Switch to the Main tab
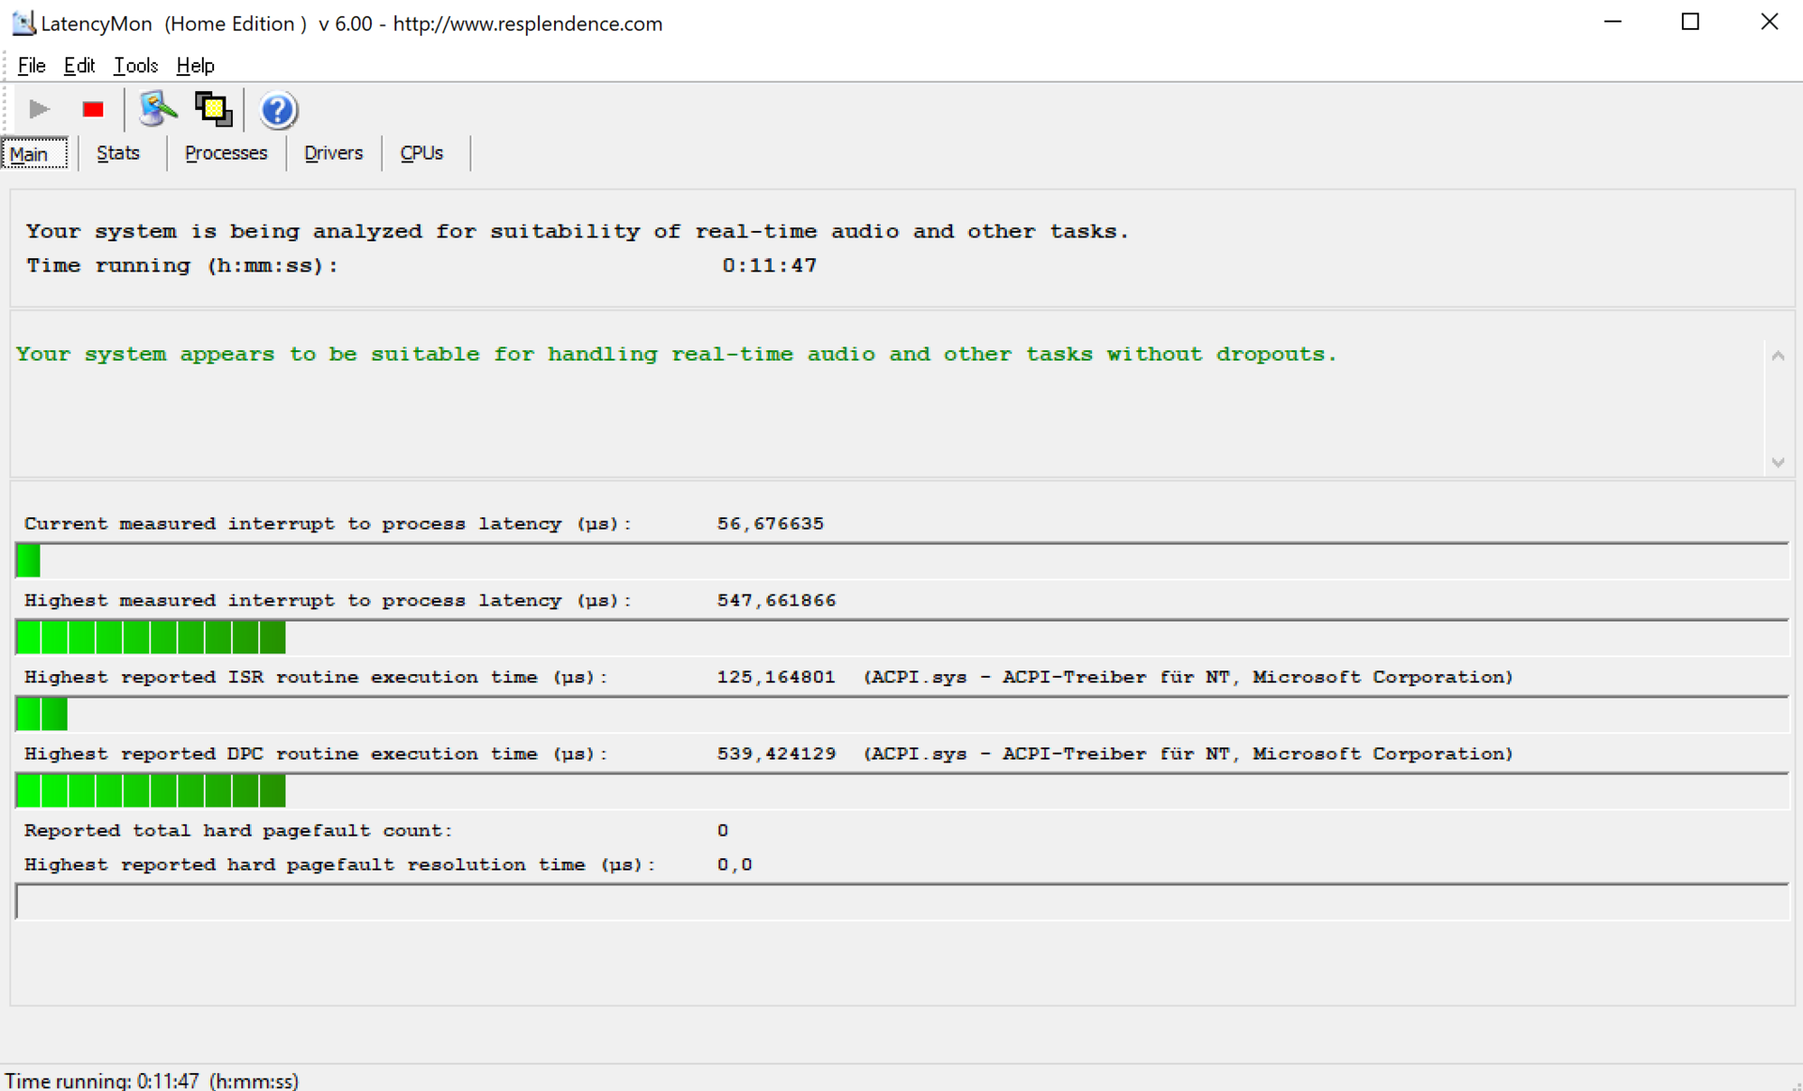 (x=35, y=153)
